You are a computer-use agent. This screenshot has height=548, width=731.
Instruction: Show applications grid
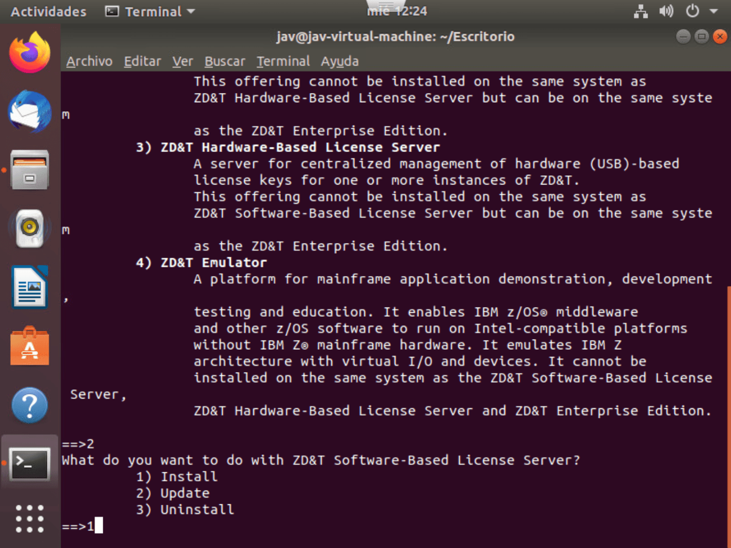[x=30, y=519]
